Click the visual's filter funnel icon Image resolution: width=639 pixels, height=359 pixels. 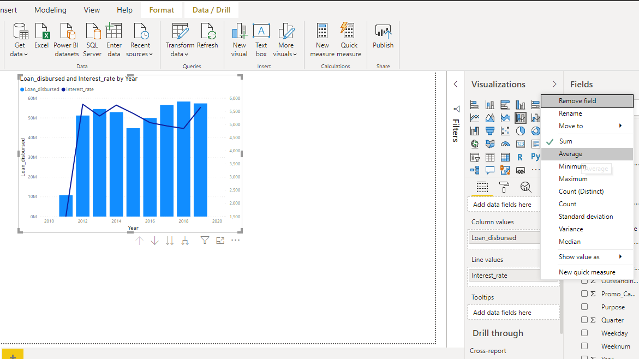point(205,241)
